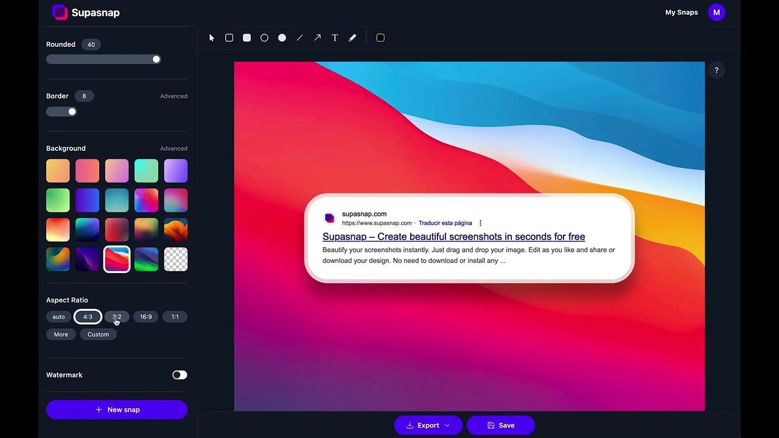Select the filled circle tool
This screenshot has height=438, width=779.
pos(282,38)
